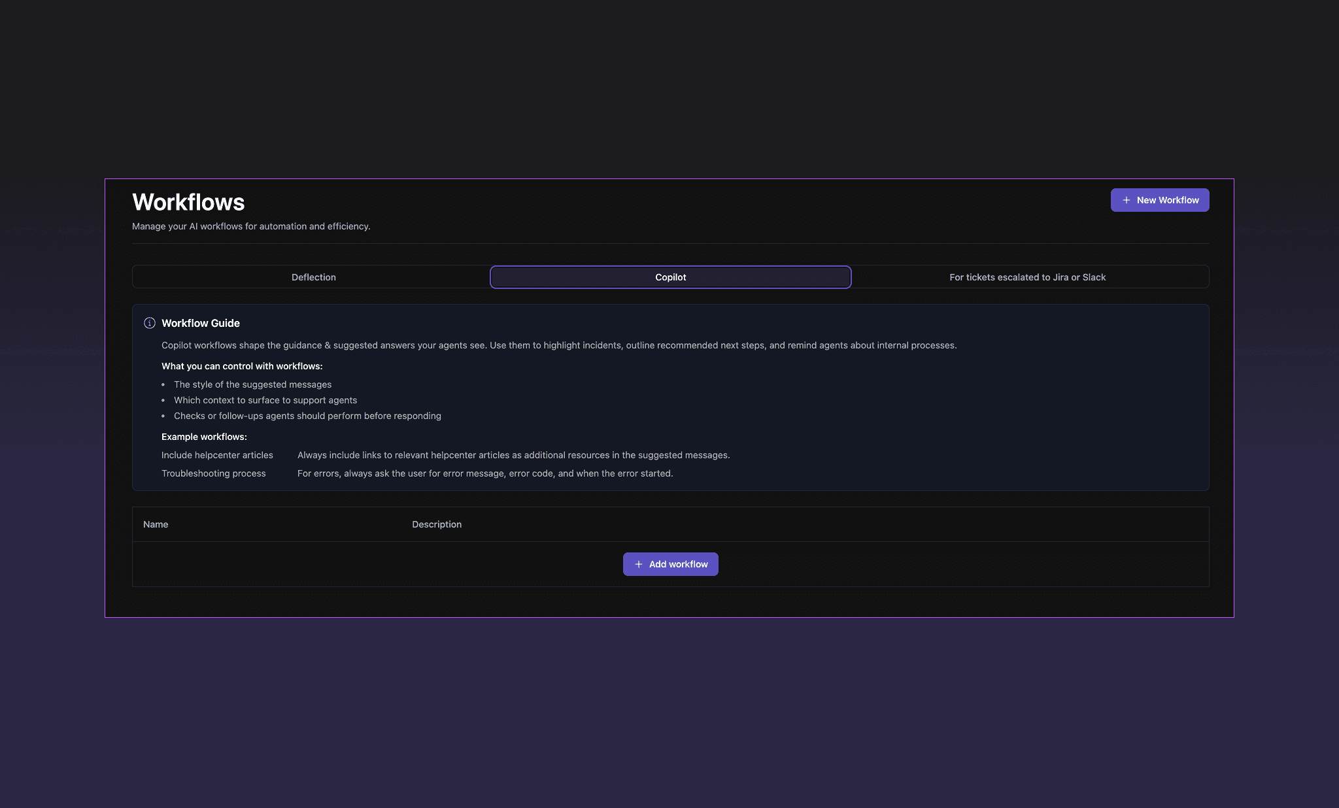This screenshot has height=808, width=1339.
Task: Click the Workflow Guide heading
Action: pyautogui.click(x=200, y=322)
